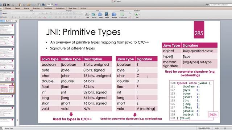The height and width of the screenshot is (130, 232).
Task: Toggle Underline formatting in the Font group
Action: point(19,17)
